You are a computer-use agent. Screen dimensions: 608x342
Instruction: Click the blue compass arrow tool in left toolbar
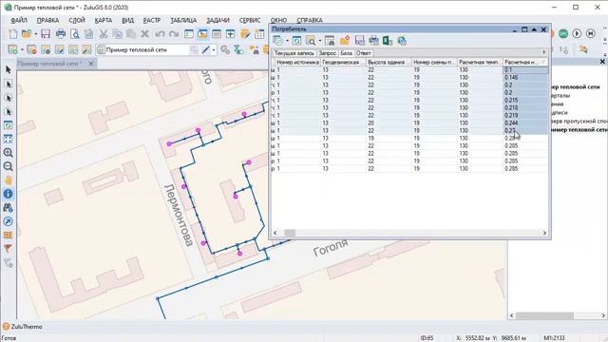9,221
